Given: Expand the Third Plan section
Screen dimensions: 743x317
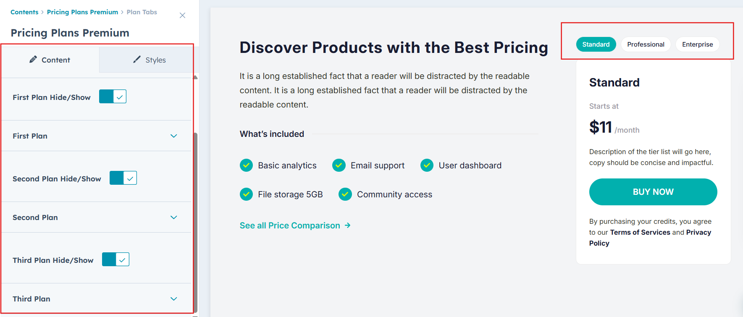Looking at the screenshot, I should coord(174,299).
